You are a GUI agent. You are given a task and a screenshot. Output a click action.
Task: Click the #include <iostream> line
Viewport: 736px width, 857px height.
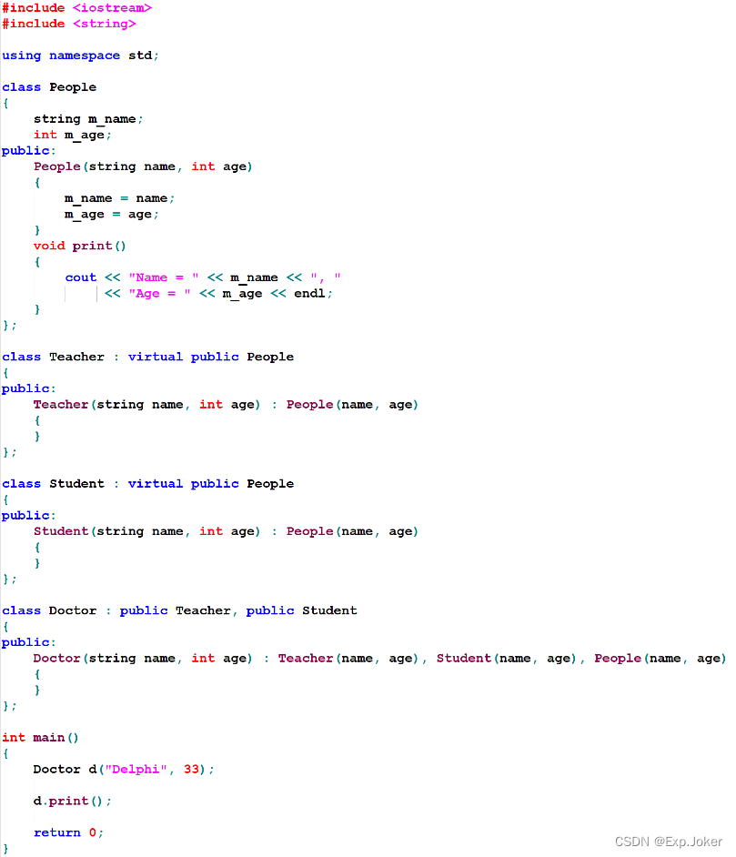coord(76,7)
